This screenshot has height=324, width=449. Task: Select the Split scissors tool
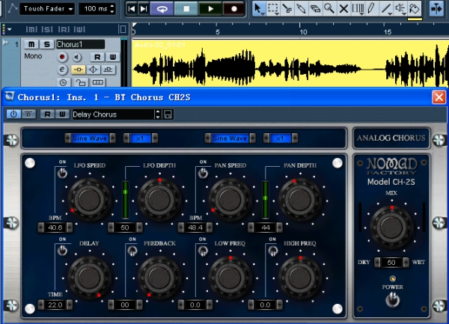287,8
